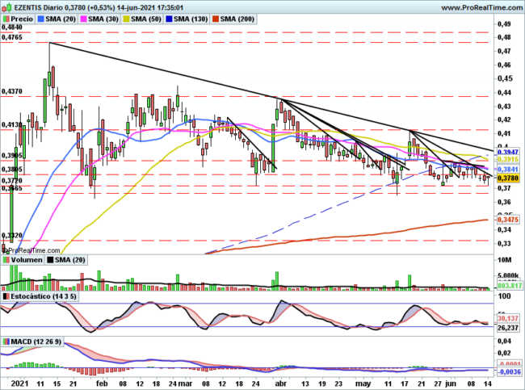Select the 0,3805 horizontal level label

(x=12, y=170)
